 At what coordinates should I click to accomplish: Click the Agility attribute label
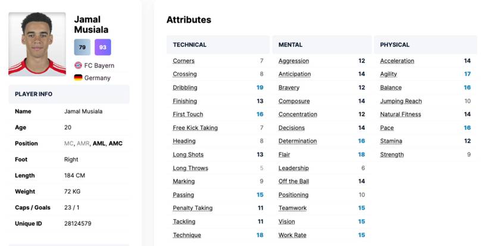[389, 74]
